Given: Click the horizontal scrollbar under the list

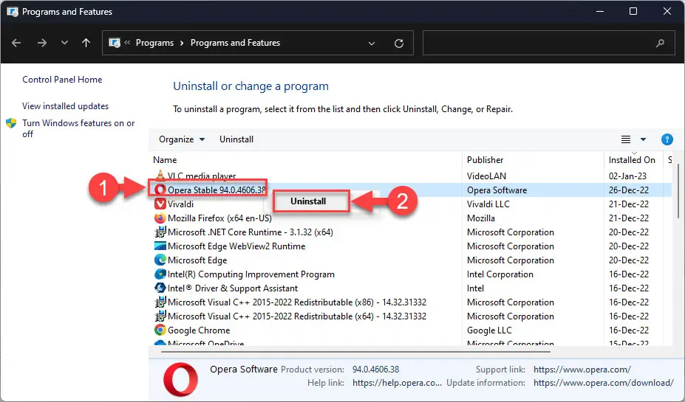Looking at the screenshot, I should [355, 351].
